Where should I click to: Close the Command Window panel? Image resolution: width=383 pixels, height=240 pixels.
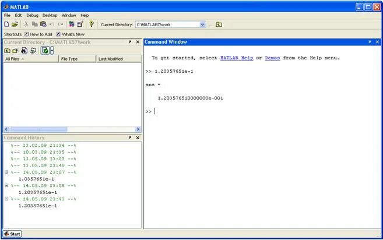(x=377, y=42)
